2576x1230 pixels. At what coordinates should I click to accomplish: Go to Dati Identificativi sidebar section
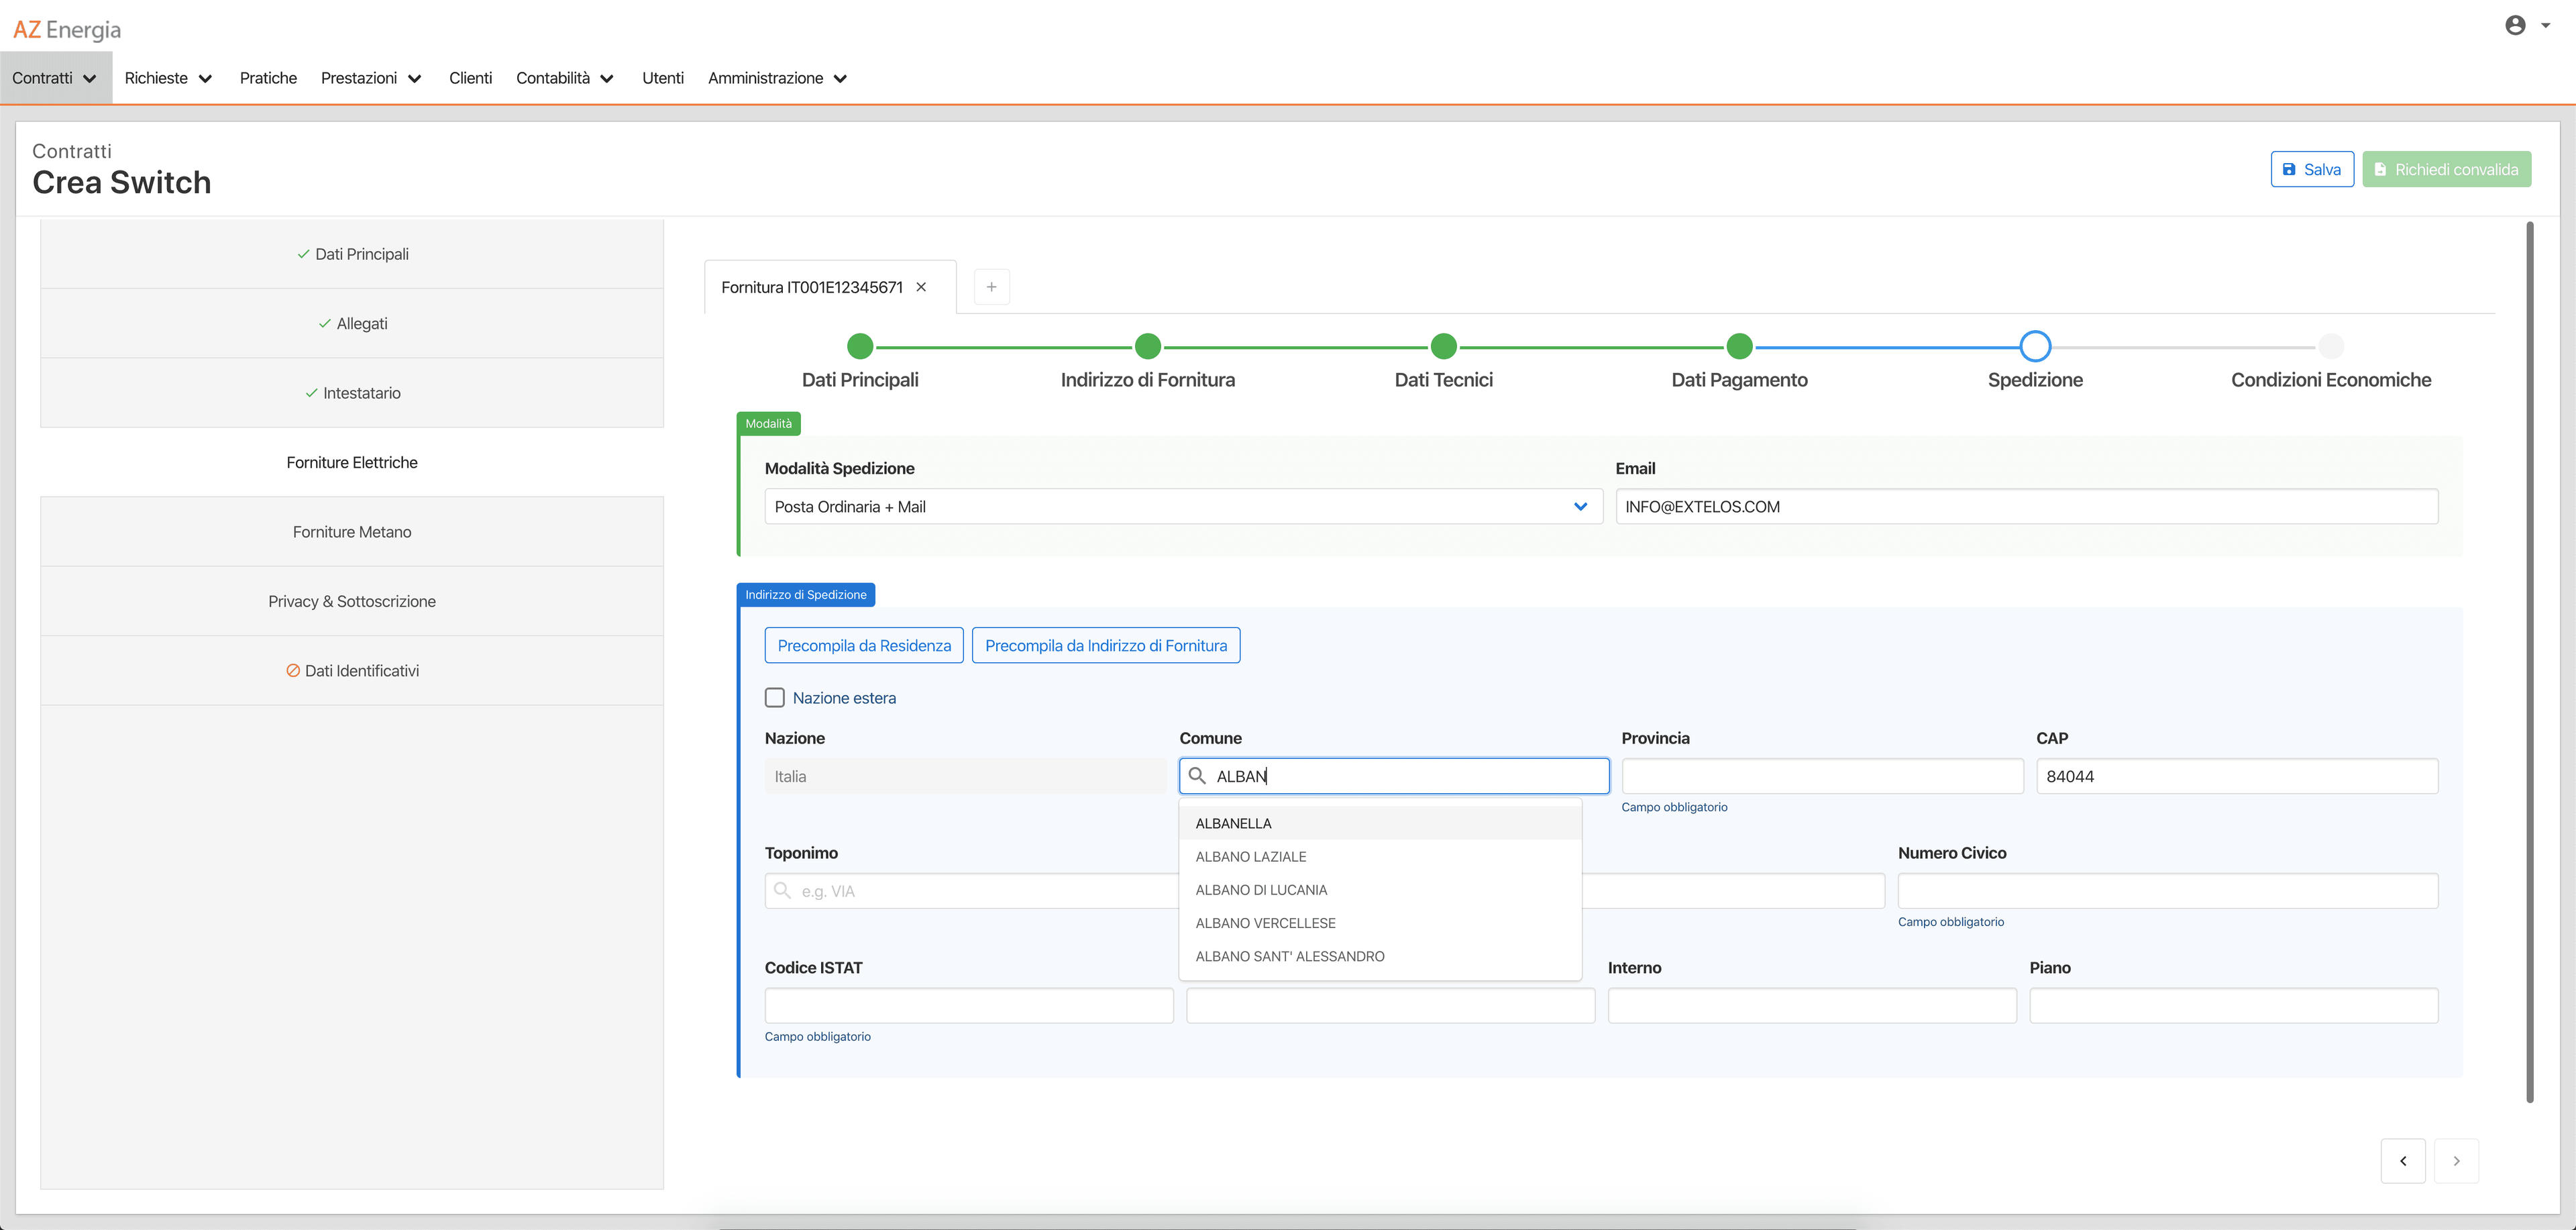(x=352, y=671)
